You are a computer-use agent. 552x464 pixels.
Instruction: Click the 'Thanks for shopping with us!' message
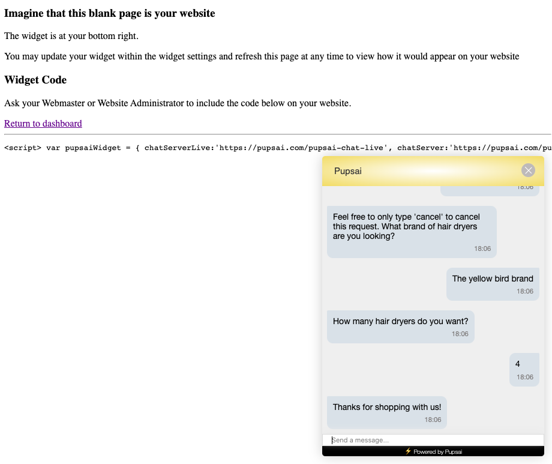[386, 408]
